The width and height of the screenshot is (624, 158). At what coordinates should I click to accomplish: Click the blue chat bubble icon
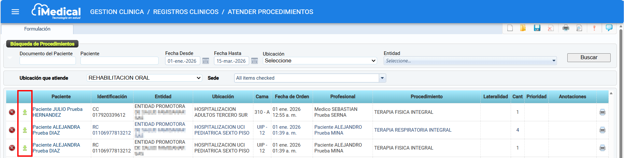609,28
